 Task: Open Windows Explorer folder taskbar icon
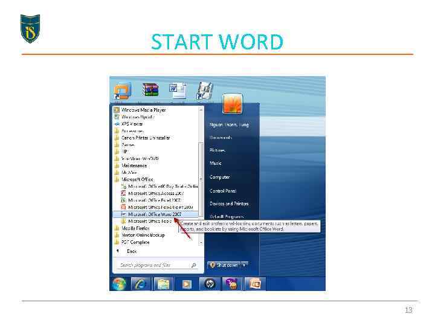tap(163, 284)
